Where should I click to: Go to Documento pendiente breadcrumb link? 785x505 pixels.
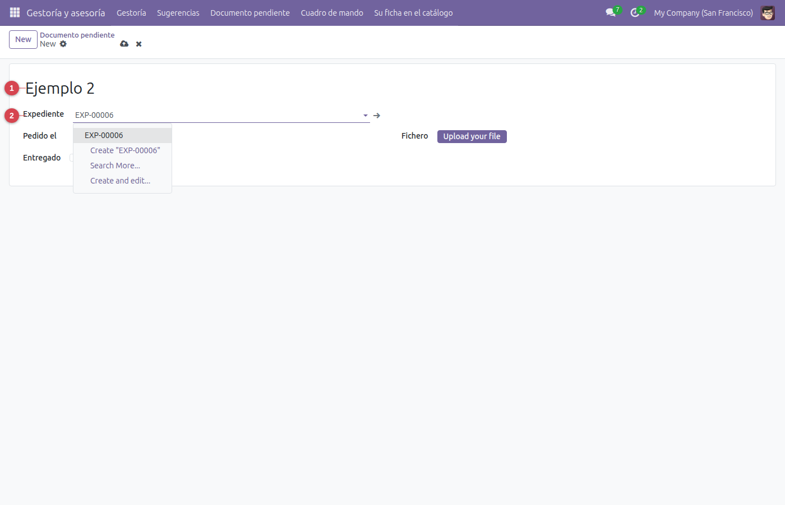tap(77, 35)
